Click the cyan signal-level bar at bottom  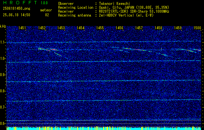click(104, 128)
